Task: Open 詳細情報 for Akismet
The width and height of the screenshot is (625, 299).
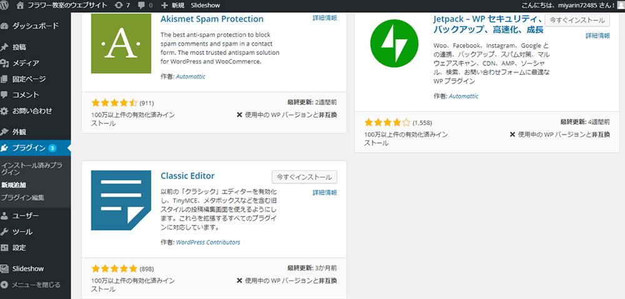Action: [325, 18]
